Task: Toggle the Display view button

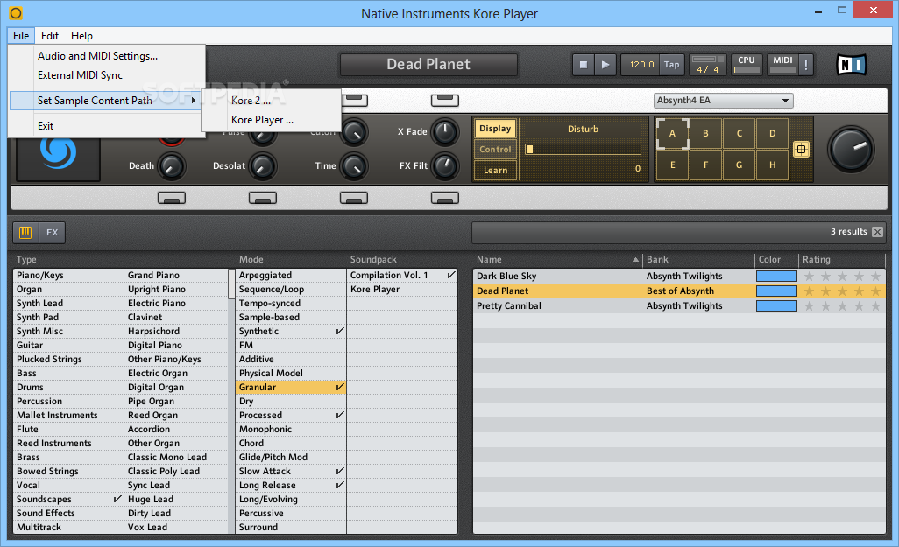Action: pyautogui.click(x=495, y=129)
